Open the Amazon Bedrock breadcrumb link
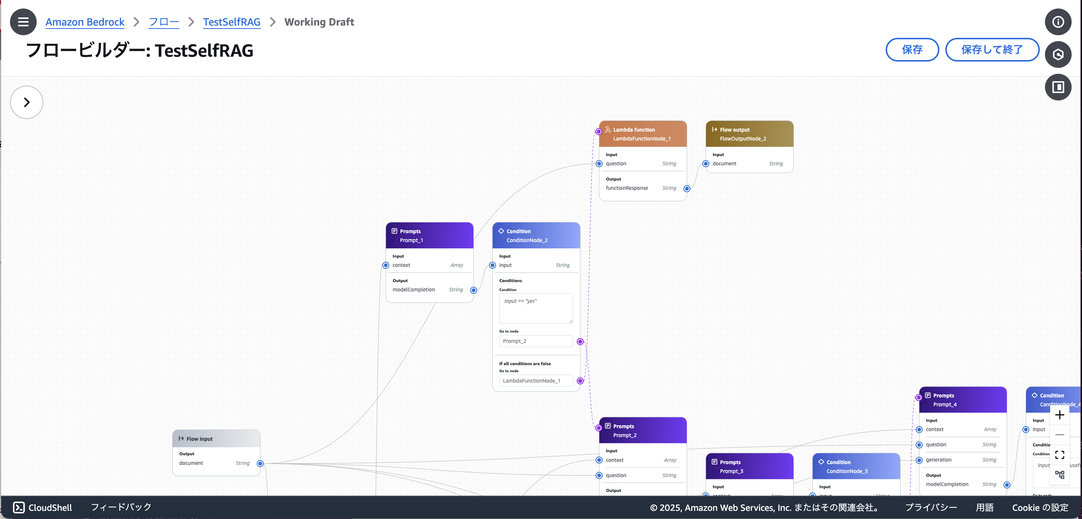 85,22
